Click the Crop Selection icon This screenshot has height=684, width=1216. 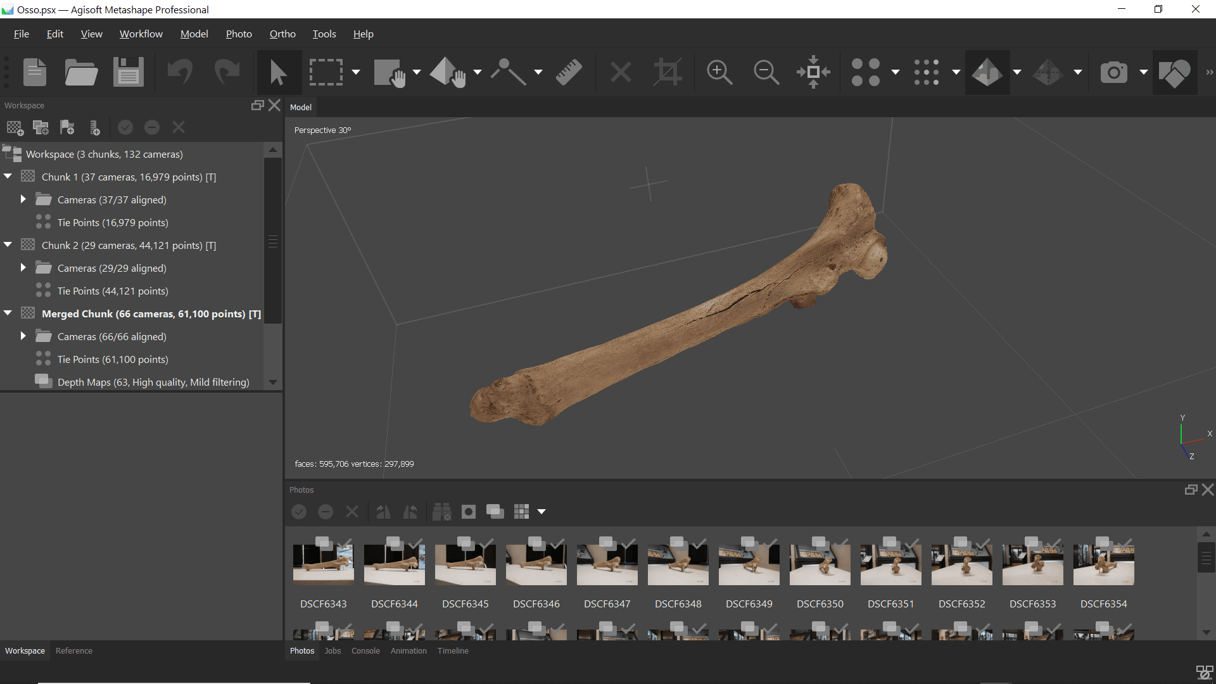point(668,72)
